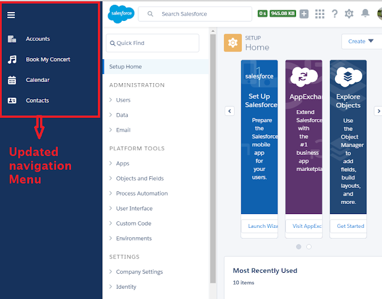Select the second carousel page dot
382x299 pixels.
click(309, 247)
